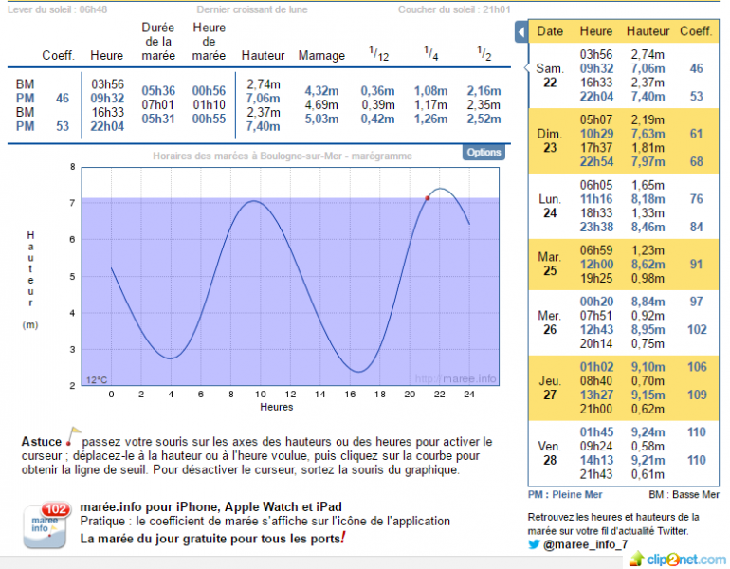Click the 10h29 time on Dim. 23
Viewport: 730px width, 569px height.
[x=596, y=134]
